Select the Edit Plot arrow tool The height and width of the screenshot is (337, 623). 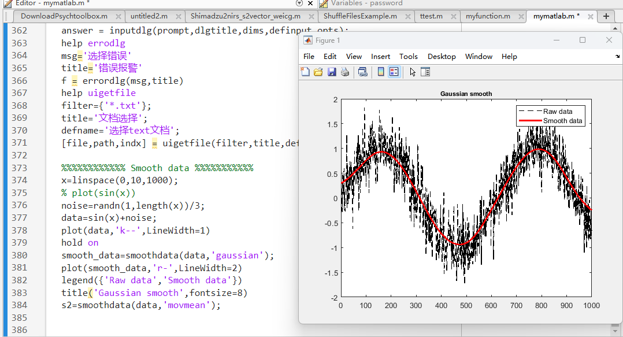tap(412, 72)
